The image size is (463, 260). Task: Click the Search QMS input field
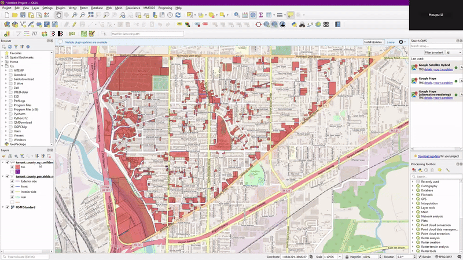(x=435, y=46)
